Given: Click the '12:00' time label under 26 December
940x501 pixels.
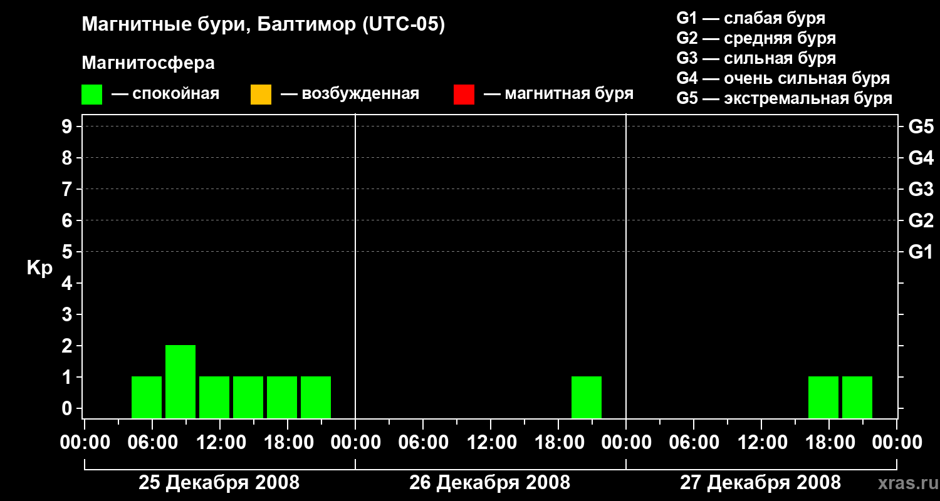Looking at the screenshot, I should 491,443.
